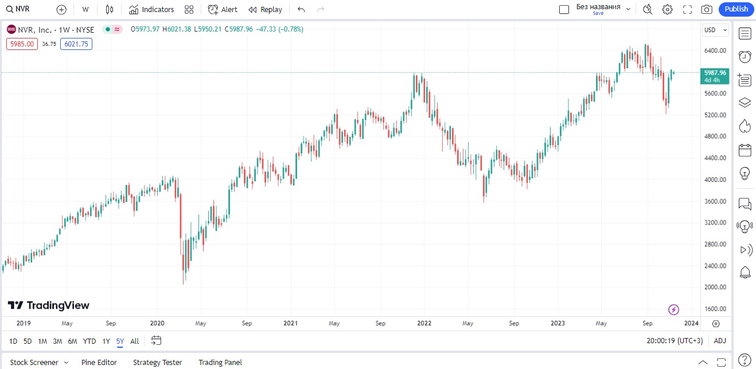Add a comparison symbol with plus icon
The height and width of the screenshot is (369, 756).
[61, 9]
